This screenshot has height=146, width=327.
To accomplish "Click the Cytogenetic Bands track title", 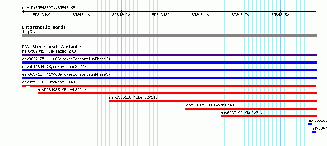I will click(x=44, y=27).
